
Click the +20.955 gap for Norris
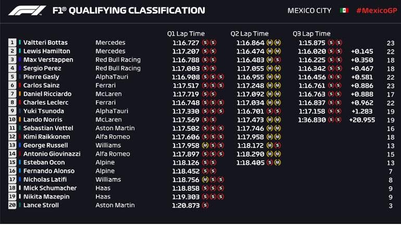click(x=362, y=120)
